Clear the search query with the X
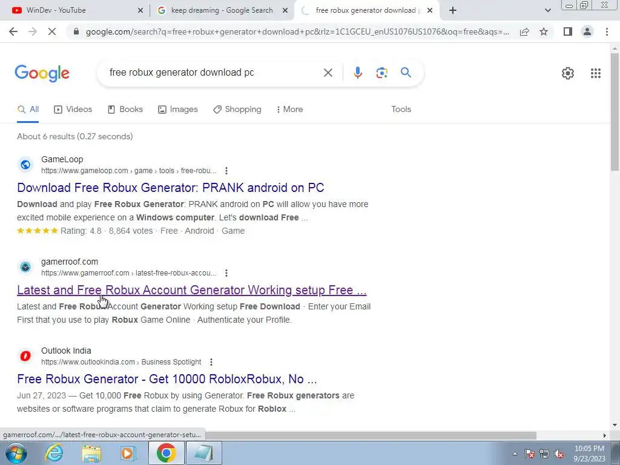Viewport: 620px width, 465px height. coord(328,73)
